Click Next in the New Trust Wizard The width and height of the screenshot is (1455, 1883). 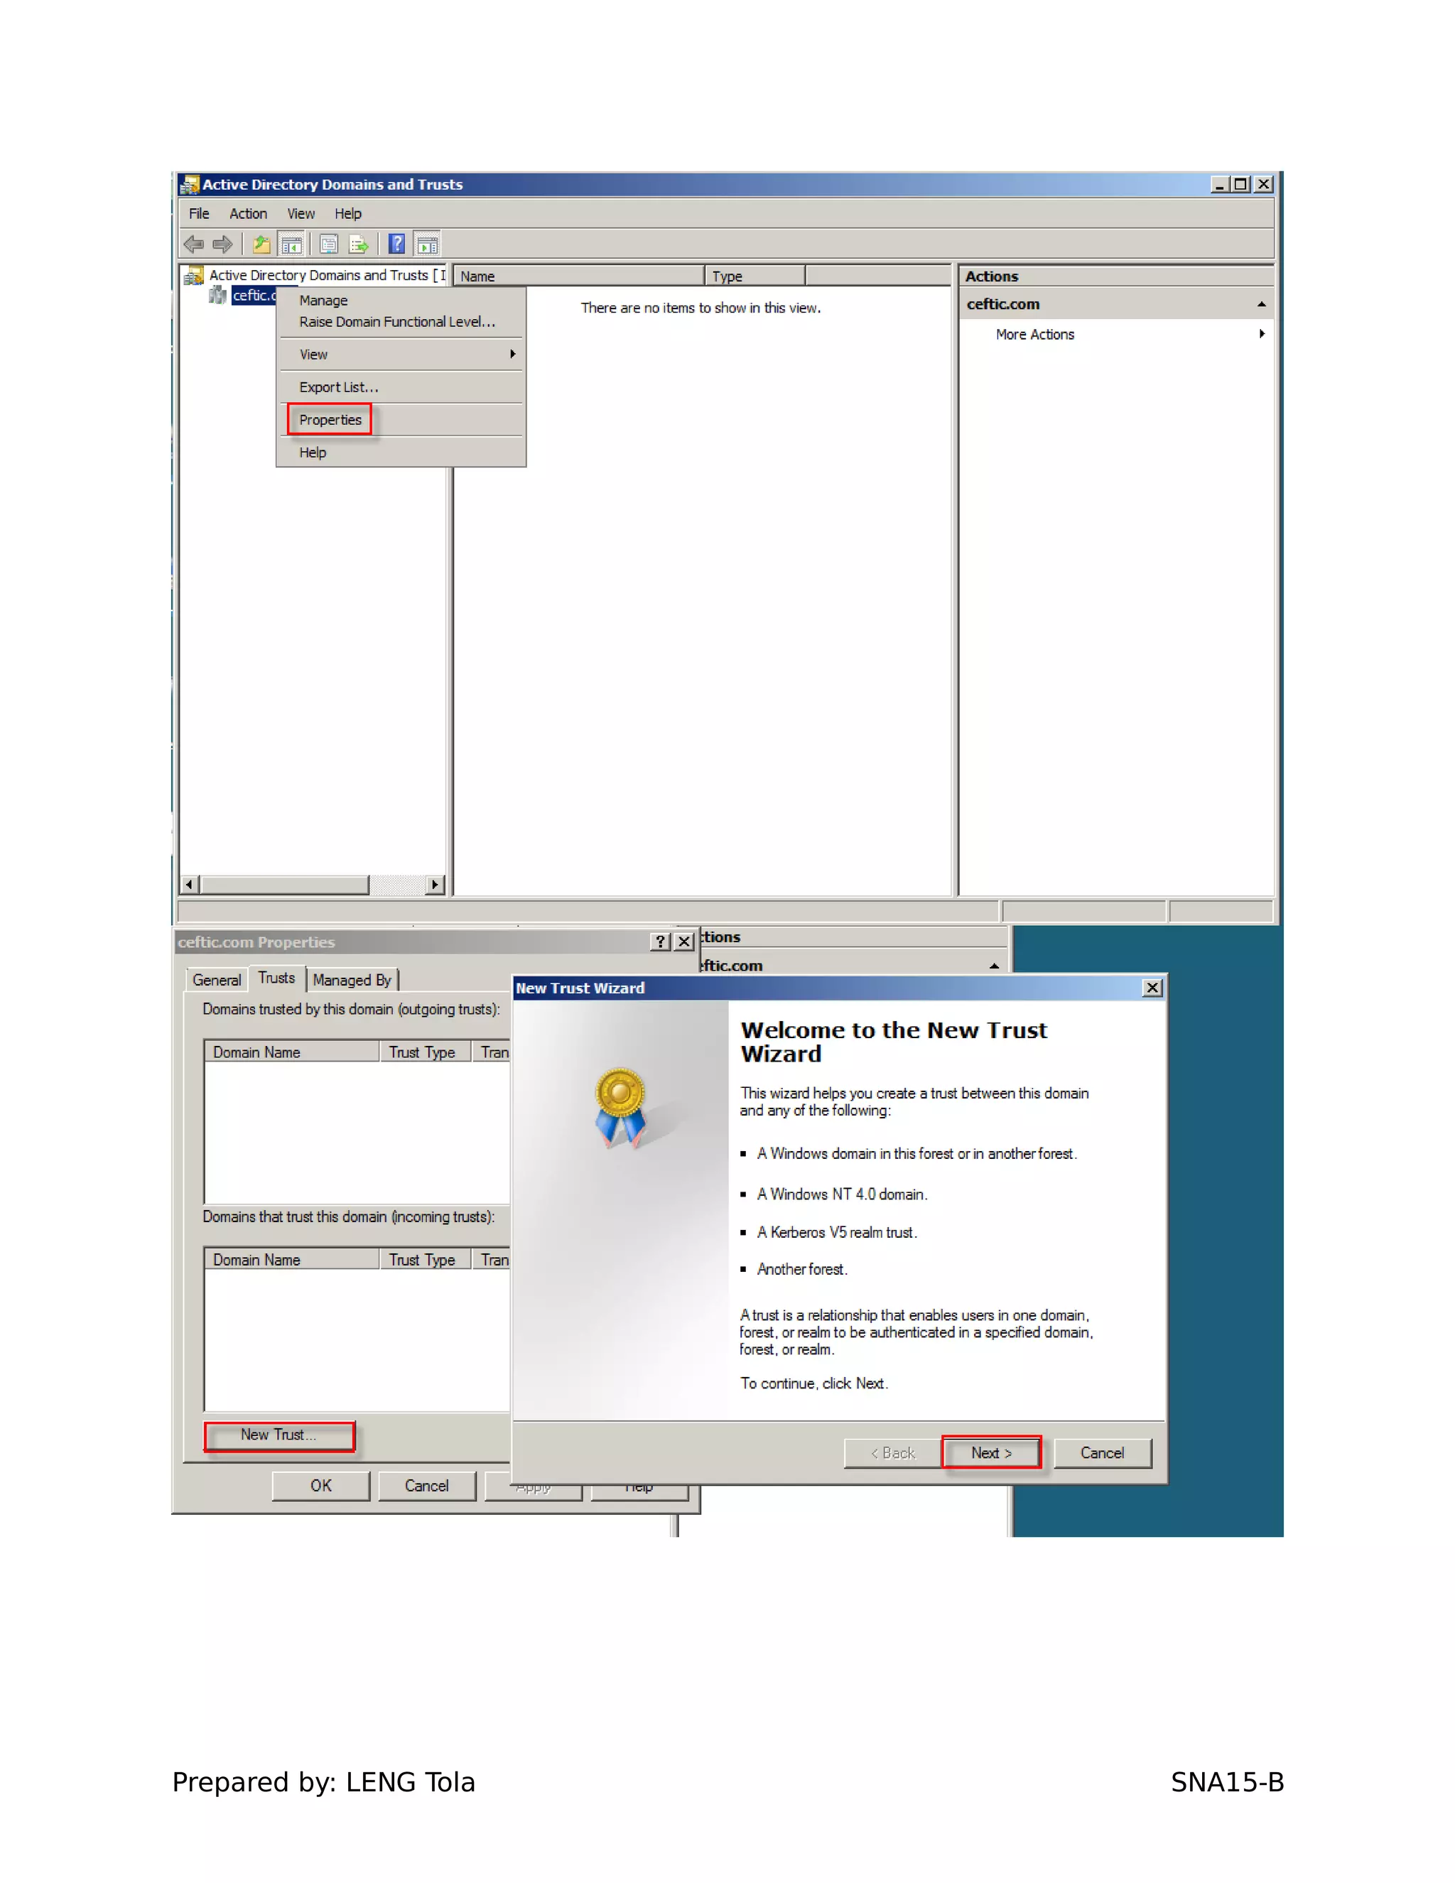(991, 1454)
